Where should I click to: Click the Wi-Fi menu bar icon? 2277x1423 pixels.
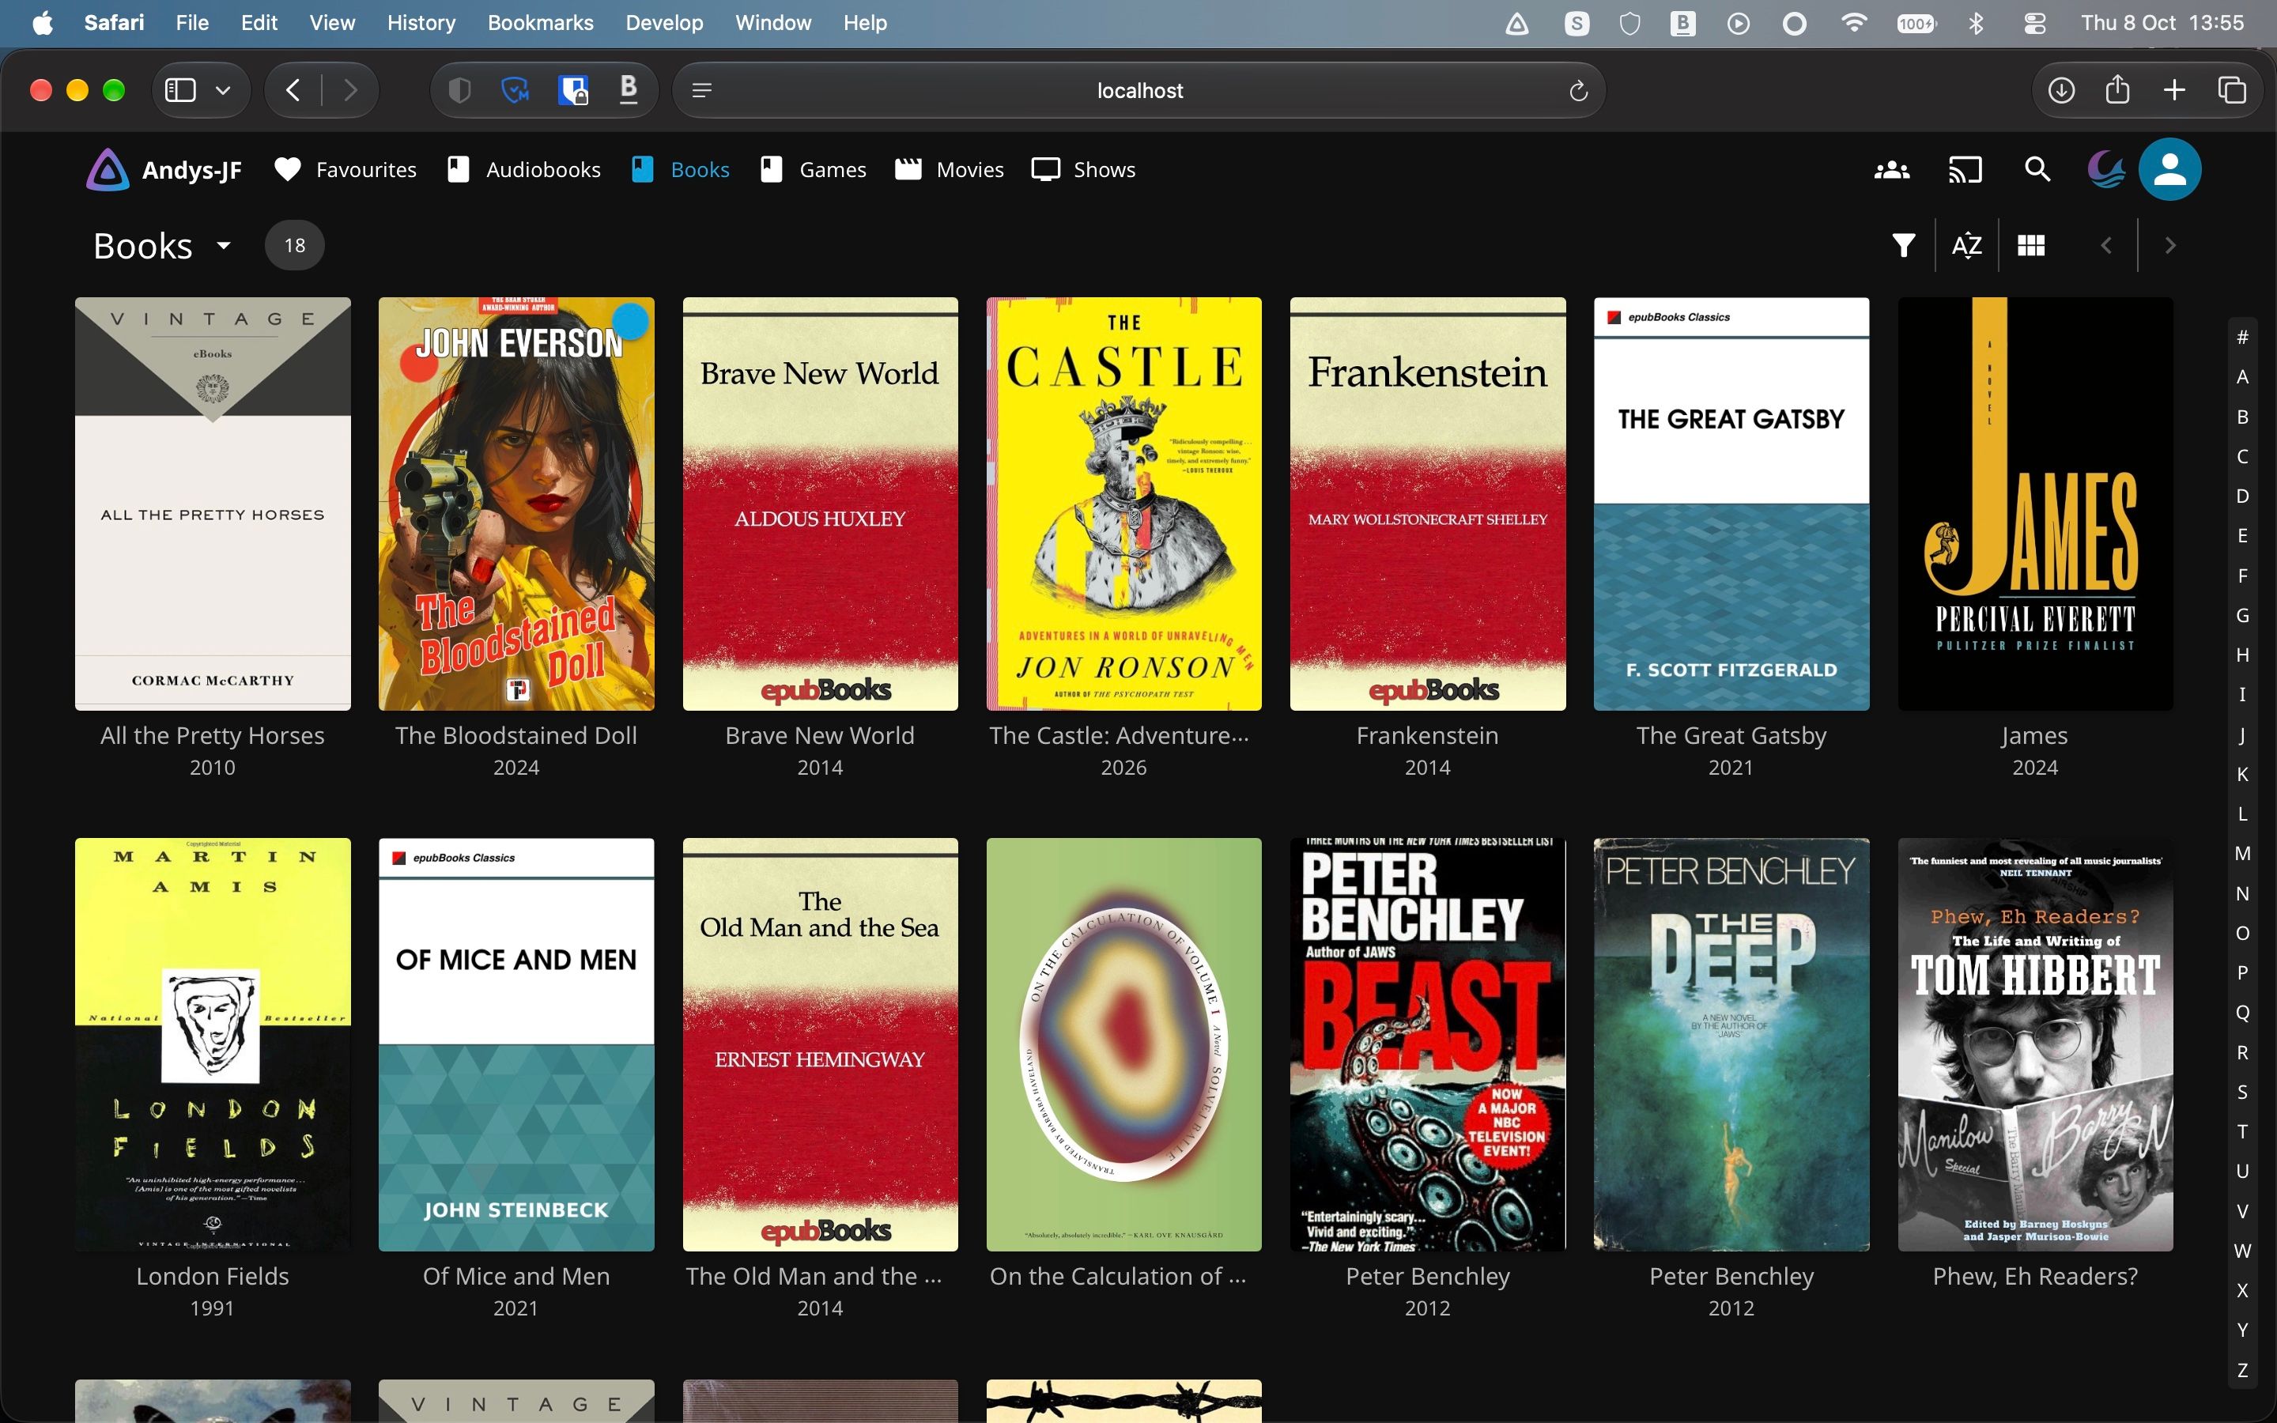(1853, 23)
